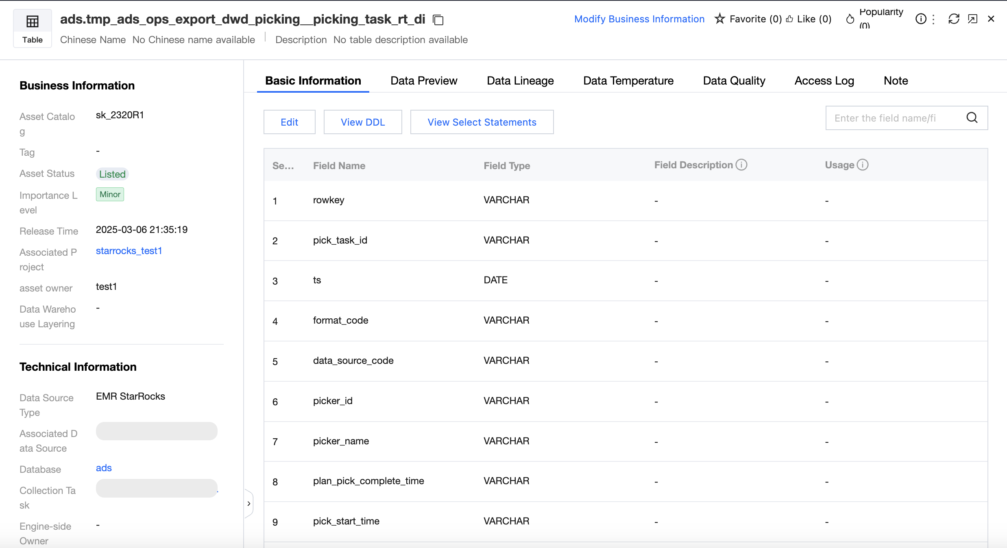Click the search magnifier icon in the field box
The width and height of the screenshot is (1007, 548).
[x=972, y=118]
